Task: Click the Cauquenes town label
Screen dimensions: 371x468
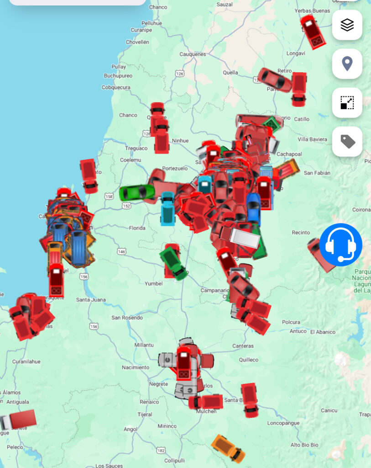Action: (193, 54)
